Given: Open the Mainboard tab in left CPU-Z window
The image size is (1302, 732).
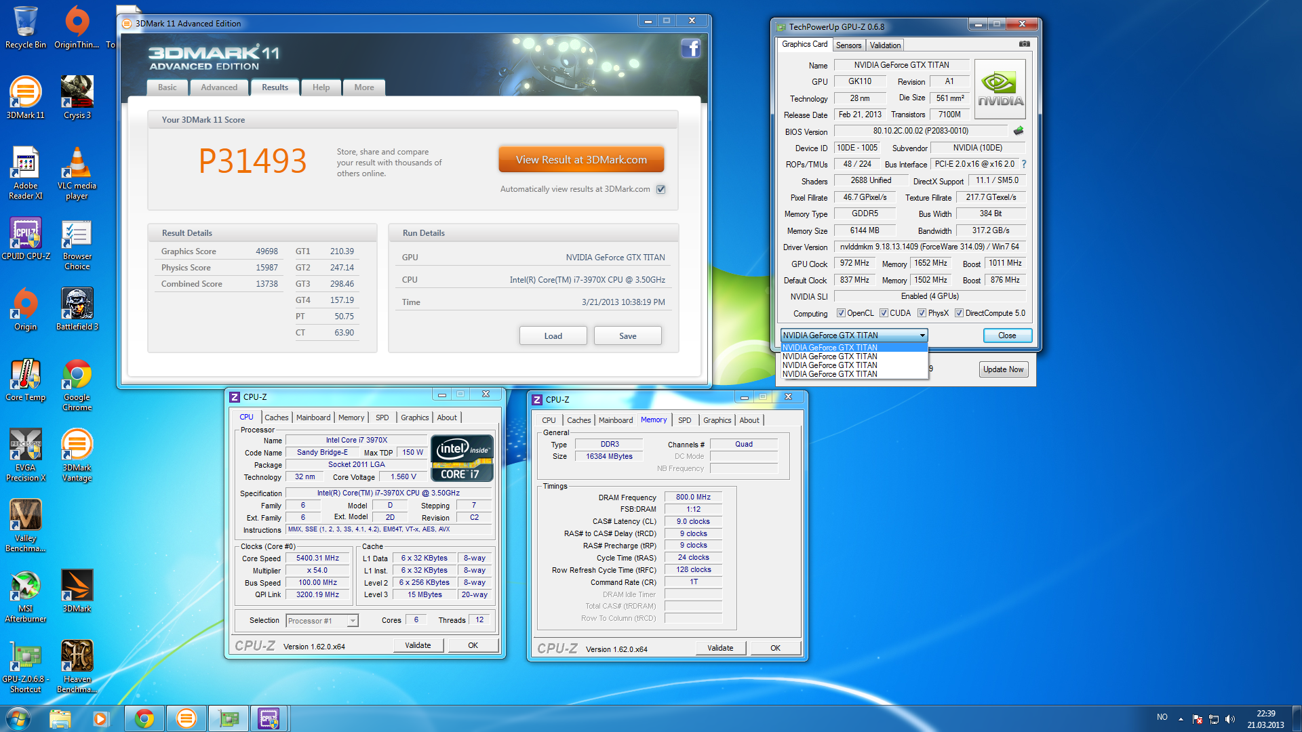Looking at the screenshot, I should tap(313, 418).
